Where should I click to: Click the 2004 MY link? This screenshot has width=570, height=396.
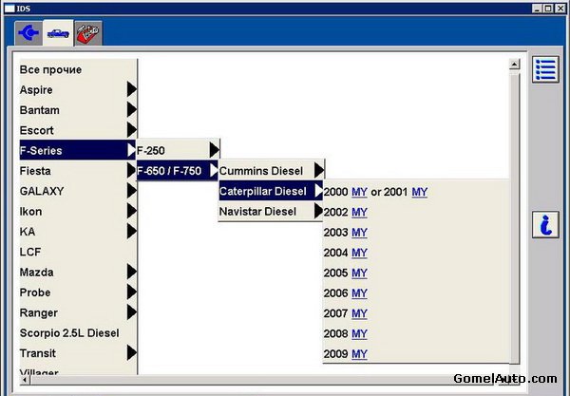pos(359,253)
